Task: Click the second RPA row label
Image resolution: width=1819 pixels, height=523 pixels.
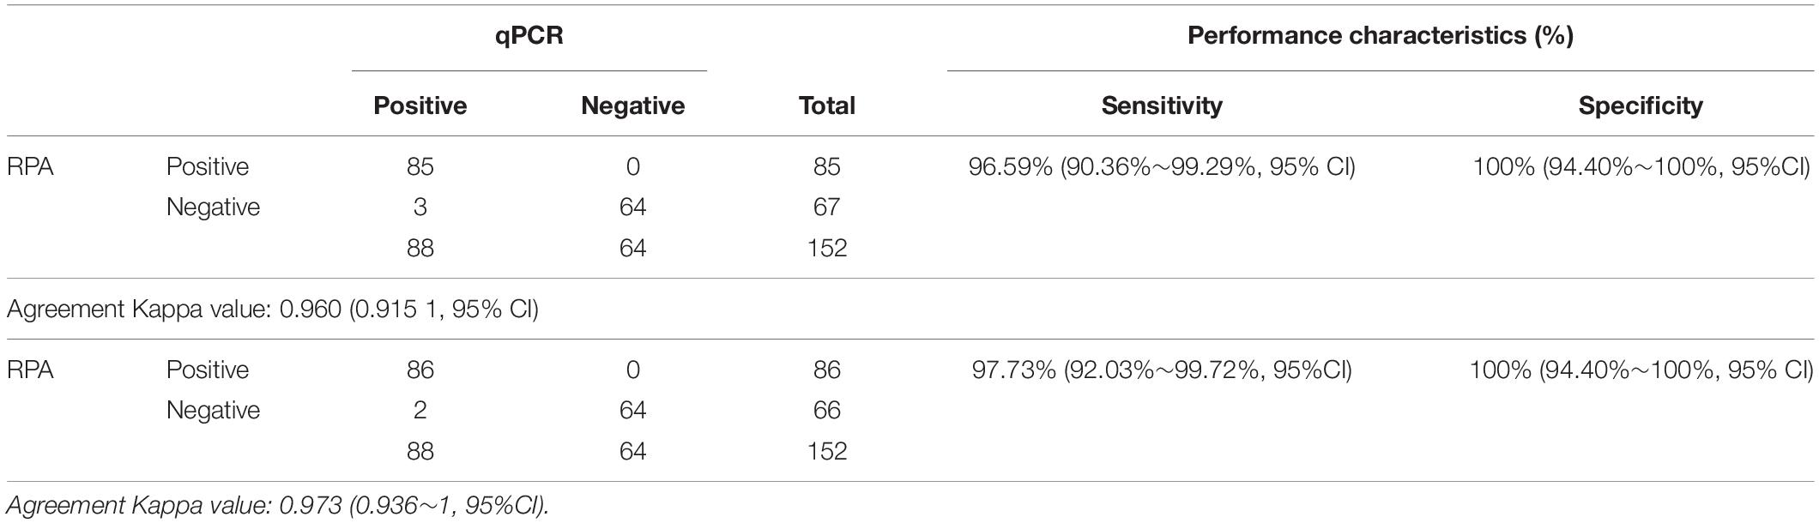Action: pyautogui.click(x=30, y=370)
